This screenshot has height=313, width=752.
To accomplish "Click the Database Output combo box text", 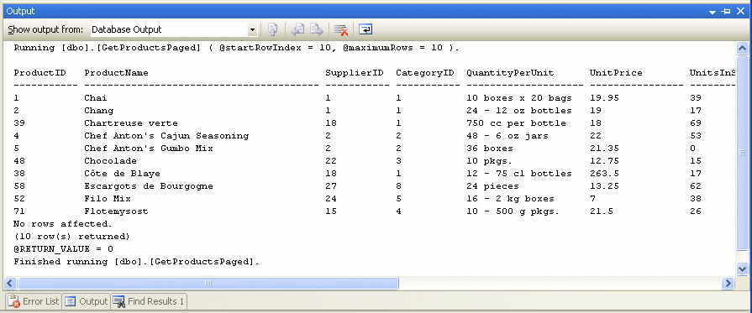I will coord(127,29).
